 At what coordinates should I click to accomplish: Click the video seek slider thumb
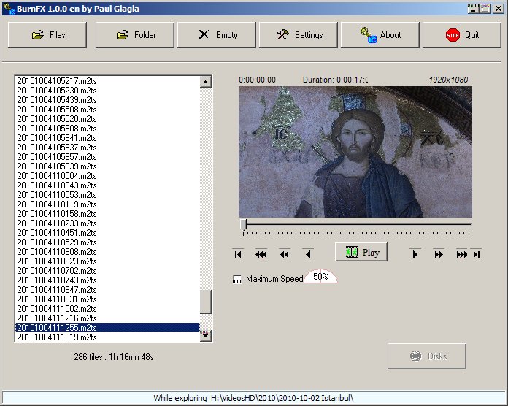click(244, 225)
